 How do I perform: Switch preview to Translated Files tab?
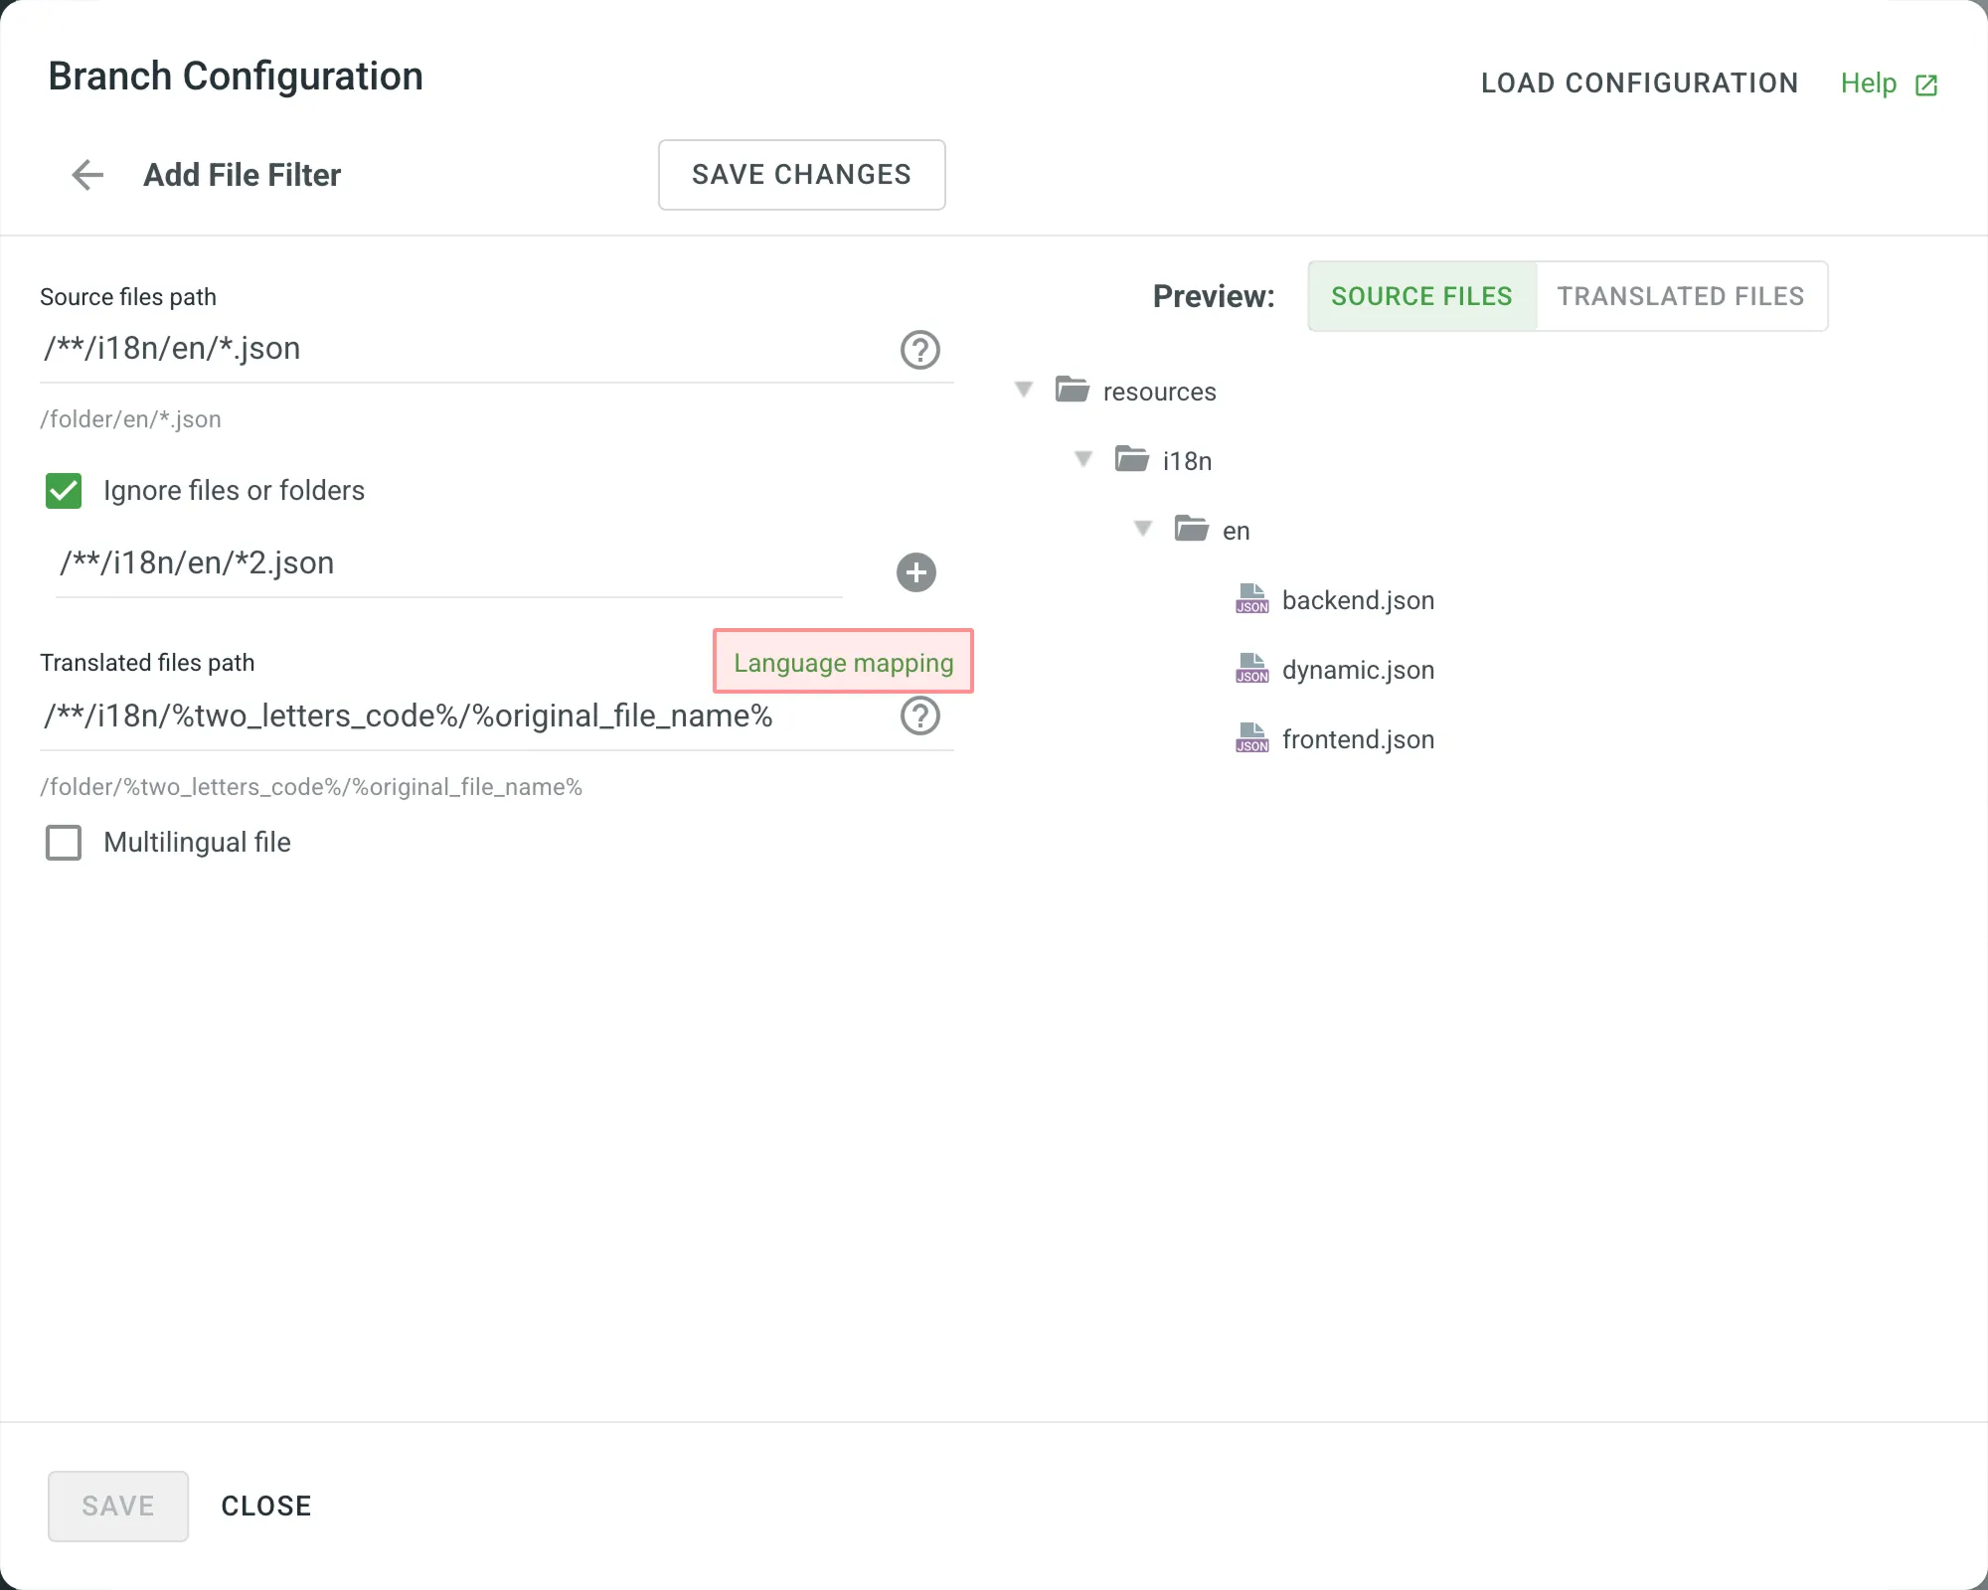click(1680, 296)
